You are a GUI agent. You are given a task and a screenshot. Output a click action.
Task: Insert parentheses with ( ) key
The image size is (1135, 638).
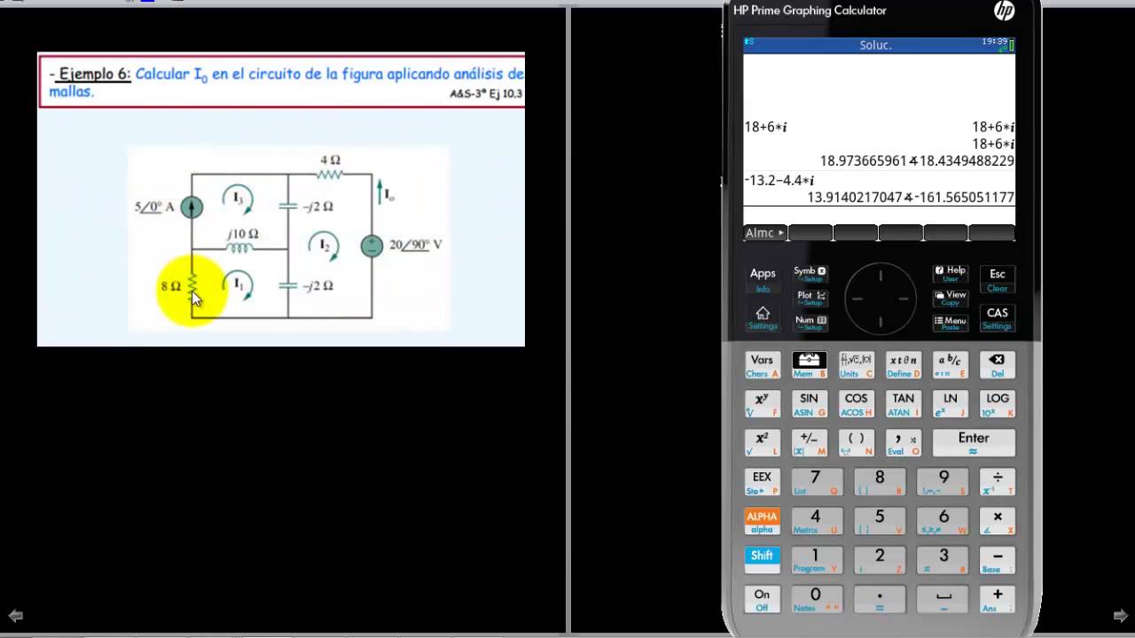pos(856,443)
